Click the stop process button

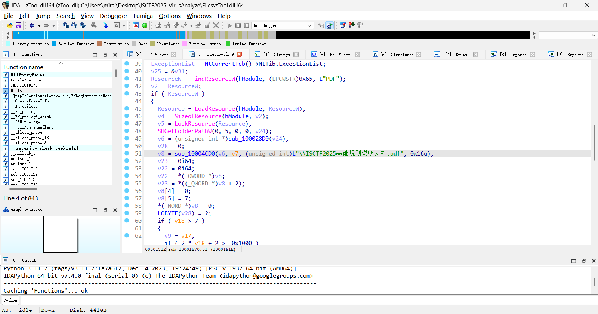click(247, 25)
